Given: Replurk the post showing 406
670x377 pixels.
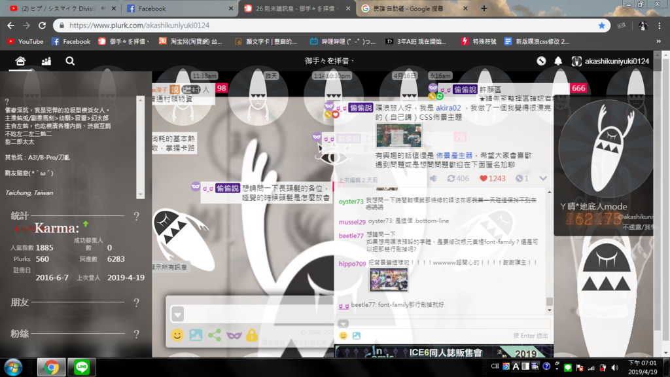Looking at the screenshot, I should click(457, 179).
